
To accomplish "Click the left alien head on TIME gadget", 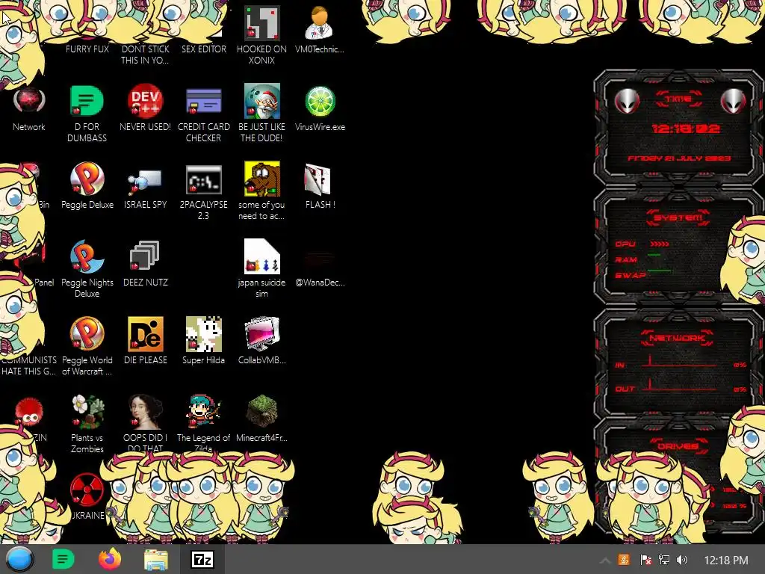I will (627, 101).
